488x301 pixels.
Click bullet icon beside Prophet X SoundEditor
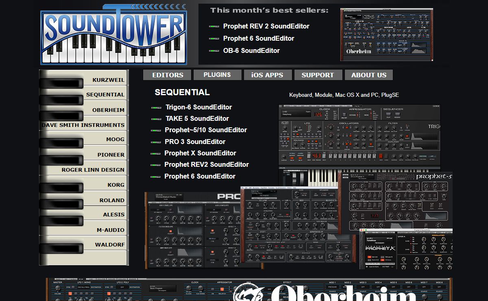coord(156,154)
